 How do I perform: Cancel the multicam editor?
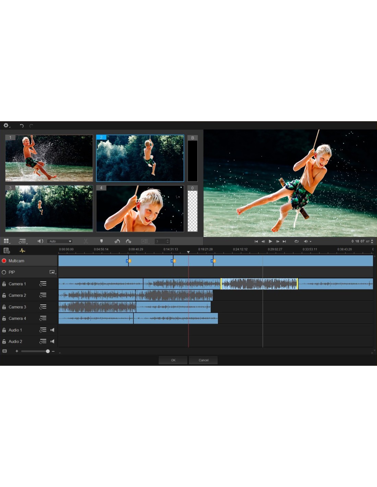[203, 360]
